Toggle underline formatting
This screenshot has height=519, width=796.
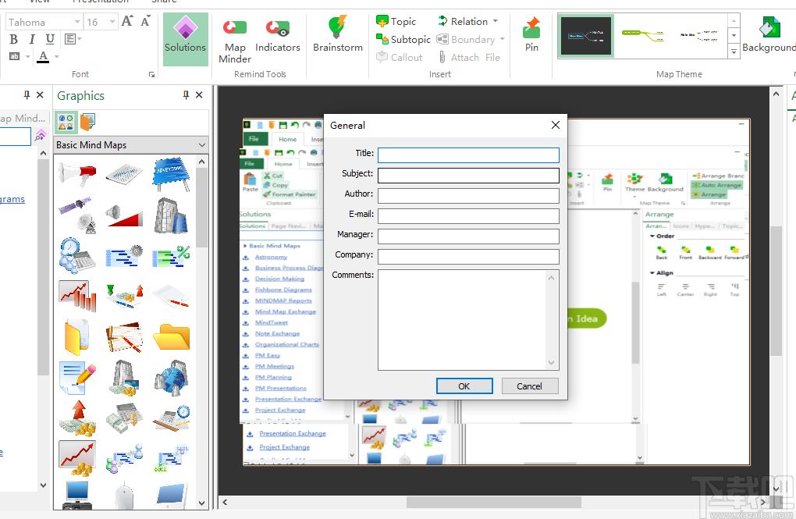coord(50,39)
